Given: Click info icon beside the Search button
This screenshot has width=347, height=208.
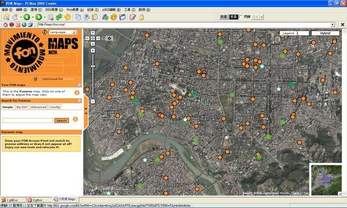Looking at the screenshot, I should click(x=75, y=119).
